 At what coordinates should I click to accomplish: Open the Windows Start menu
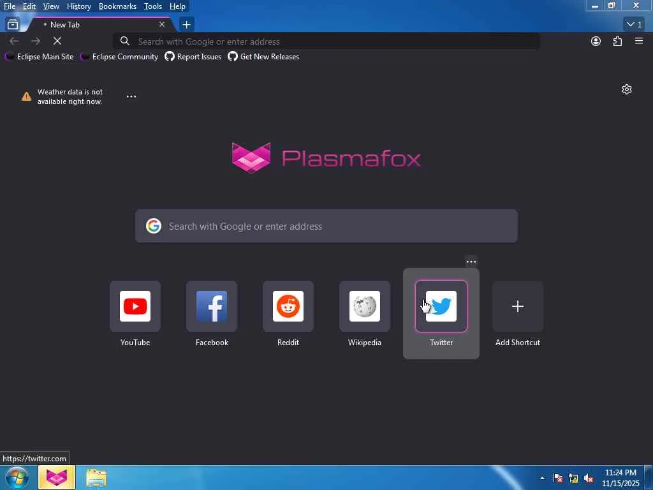click(17, 477)
